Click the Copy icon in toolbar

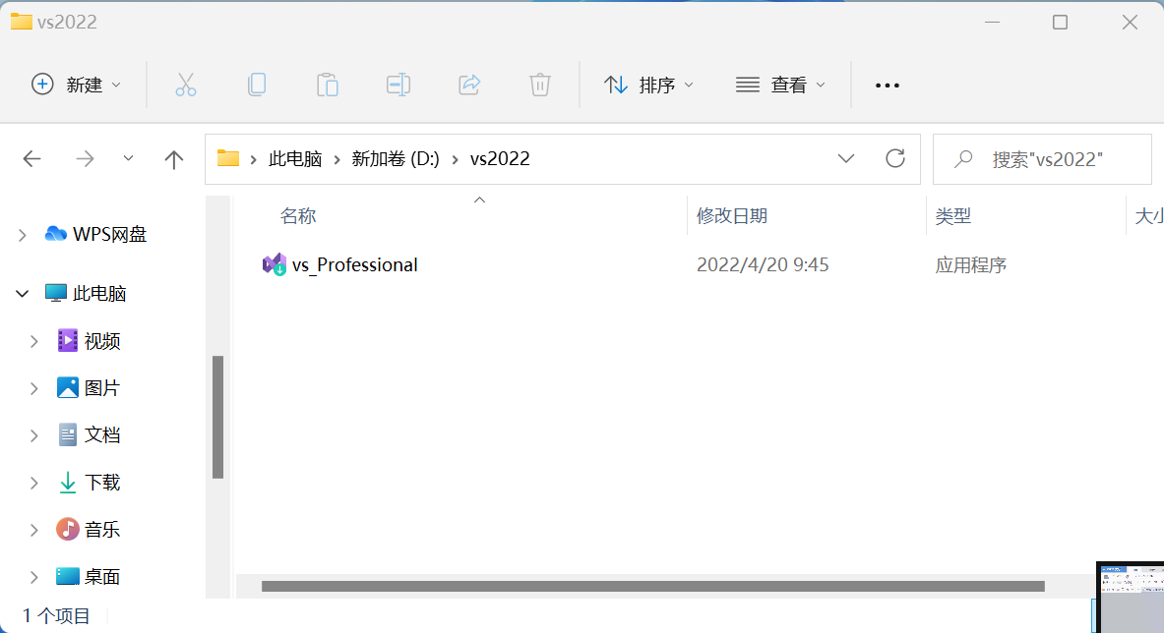[257, 86]
